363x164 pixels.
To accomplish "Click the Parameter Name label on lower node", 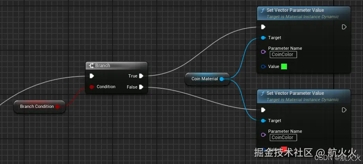I will point(285,131).
